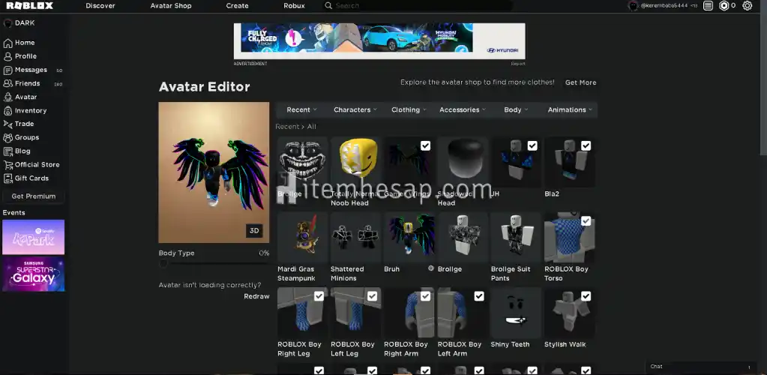Adjust the Body Type slider

click(x=164, y=263)
